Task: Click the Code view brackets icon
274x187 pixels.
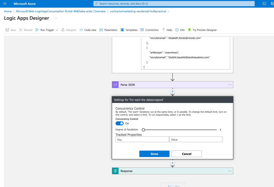Action: 81,30
